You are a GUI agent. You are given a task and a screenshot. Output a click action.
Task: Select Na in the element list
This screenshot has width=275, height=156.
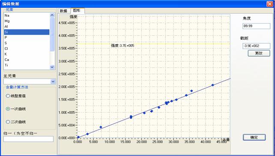(x=27, y=15)
